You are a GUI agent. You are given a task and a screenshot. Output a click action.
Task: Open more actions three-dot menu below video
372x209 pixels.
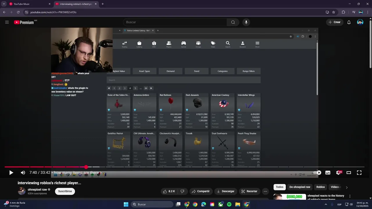(x=265, y=191)
